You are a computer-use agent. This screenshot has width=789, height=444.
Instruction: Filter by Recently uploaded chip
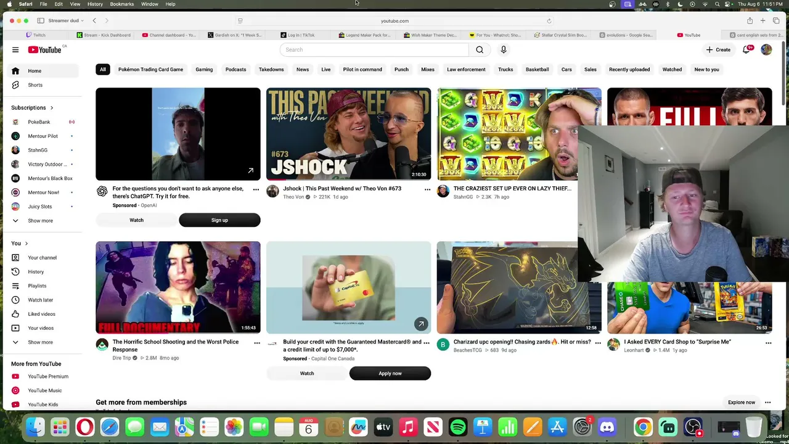point(629,70)
